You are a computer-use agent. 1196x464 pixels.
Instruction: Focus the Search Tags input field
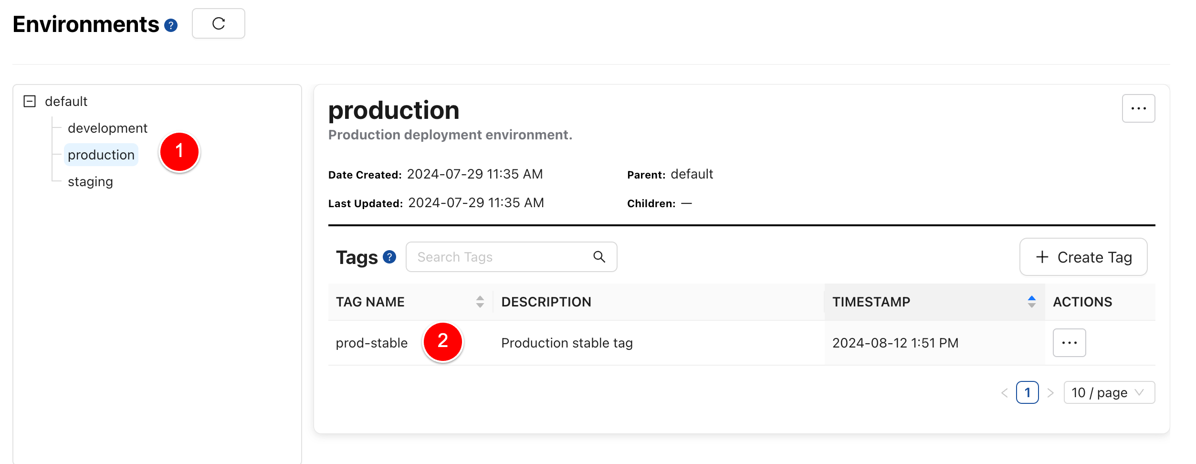[x=511, y=257]
